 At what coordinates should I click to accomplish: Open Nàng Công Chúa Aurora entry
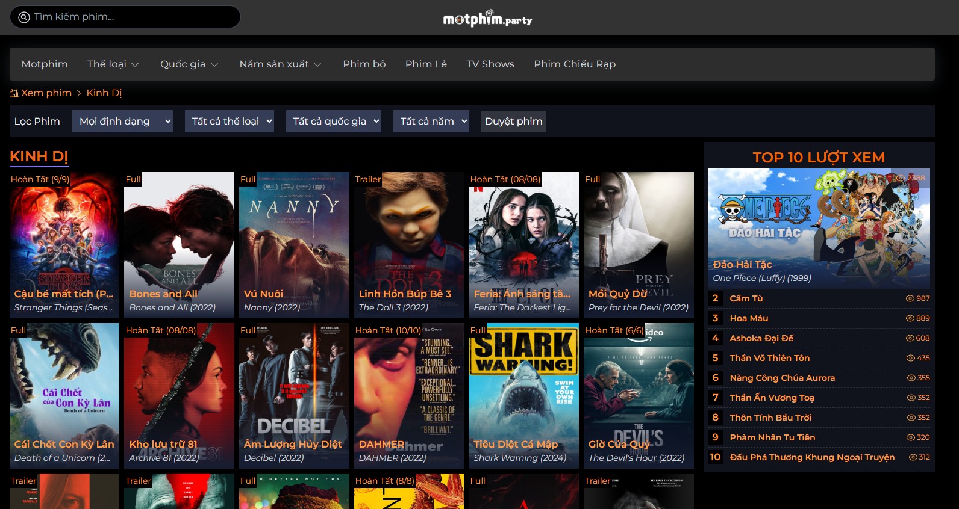[782, 378]
